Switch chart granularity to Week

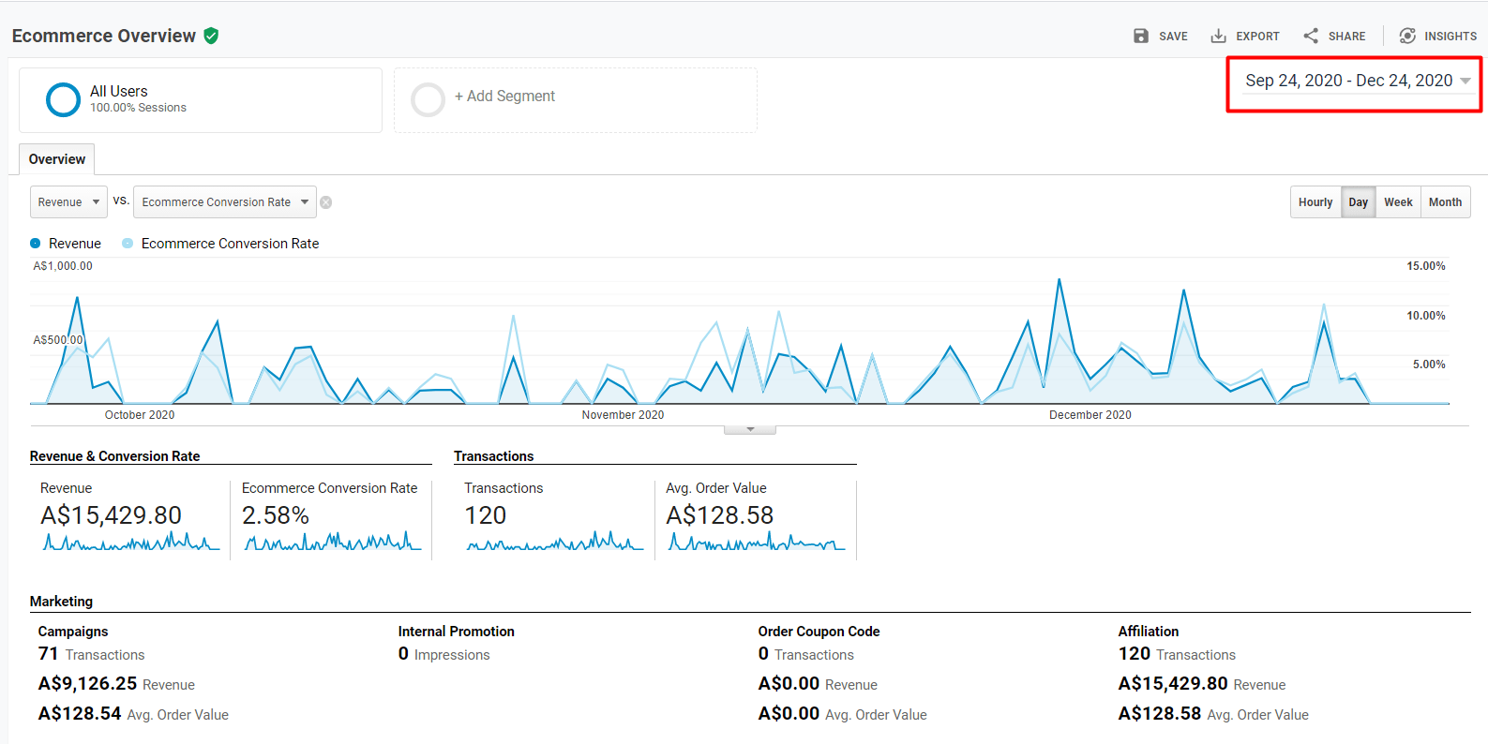tap(1397, 202)
